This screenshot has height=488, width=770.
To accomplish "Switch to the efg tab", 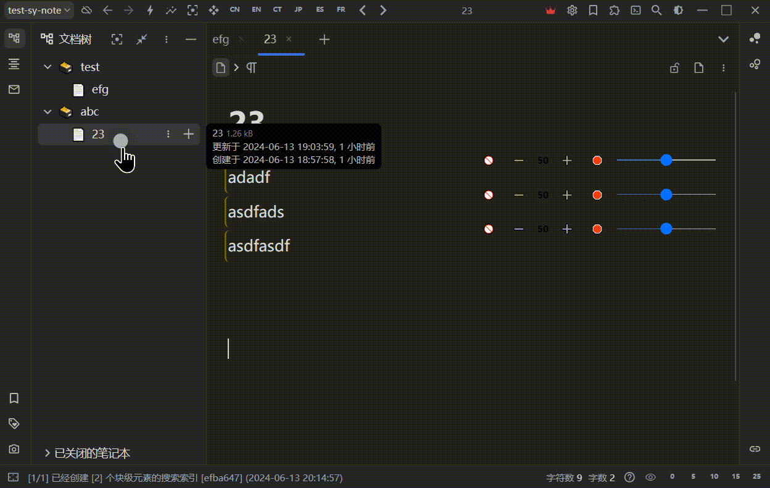I will pos(220,40).
